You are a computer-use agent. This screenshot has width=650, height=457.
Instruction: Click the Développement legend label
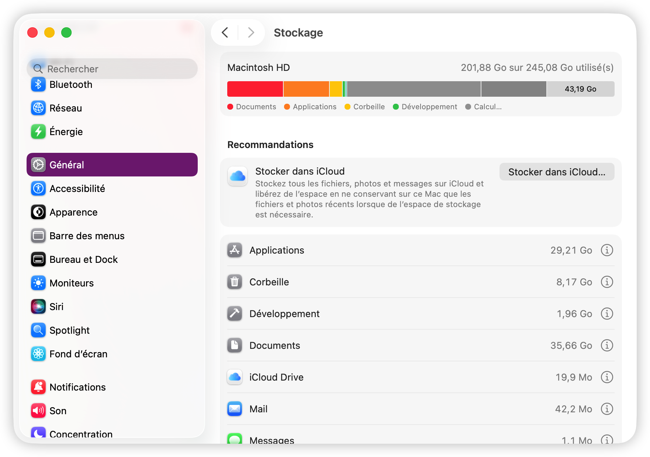click(x=429, y=107)
